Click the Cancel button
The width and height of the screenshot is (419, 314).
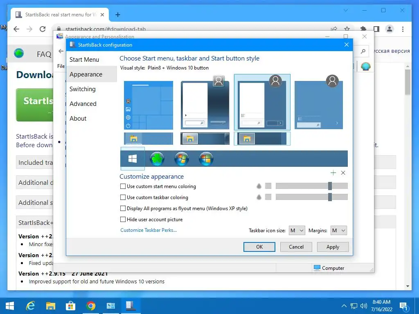click(296, 247)
